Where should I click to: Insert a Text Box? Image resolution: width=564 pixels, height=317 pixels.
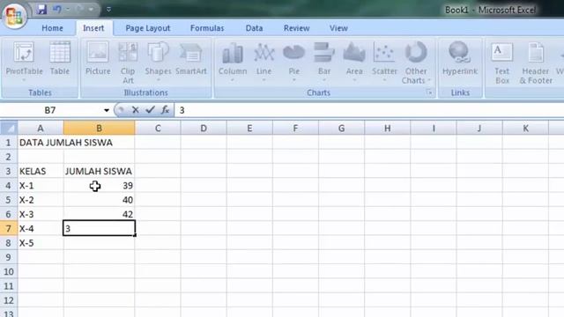[x=502, y=63]
